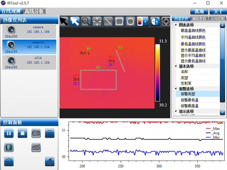Image resolution: width=227 pixels, height=170 pixels.
Task: Stop the thermal stream
Action: [x=22, y=133]
